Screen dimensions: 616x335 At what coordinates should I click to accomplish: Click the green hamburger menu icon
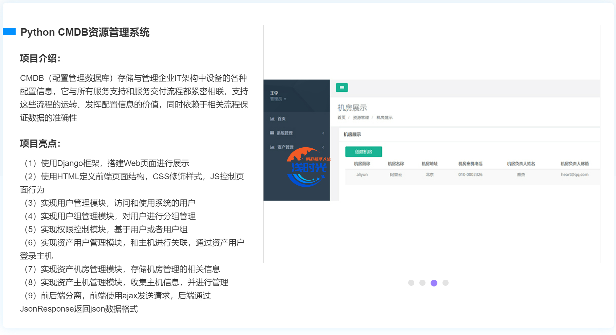tap(342, 88)
